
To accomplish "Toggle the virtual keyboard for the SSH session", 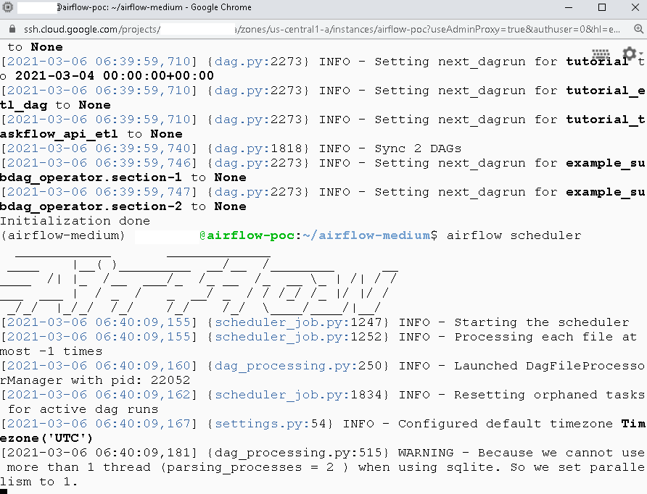I will click(601, 54).
